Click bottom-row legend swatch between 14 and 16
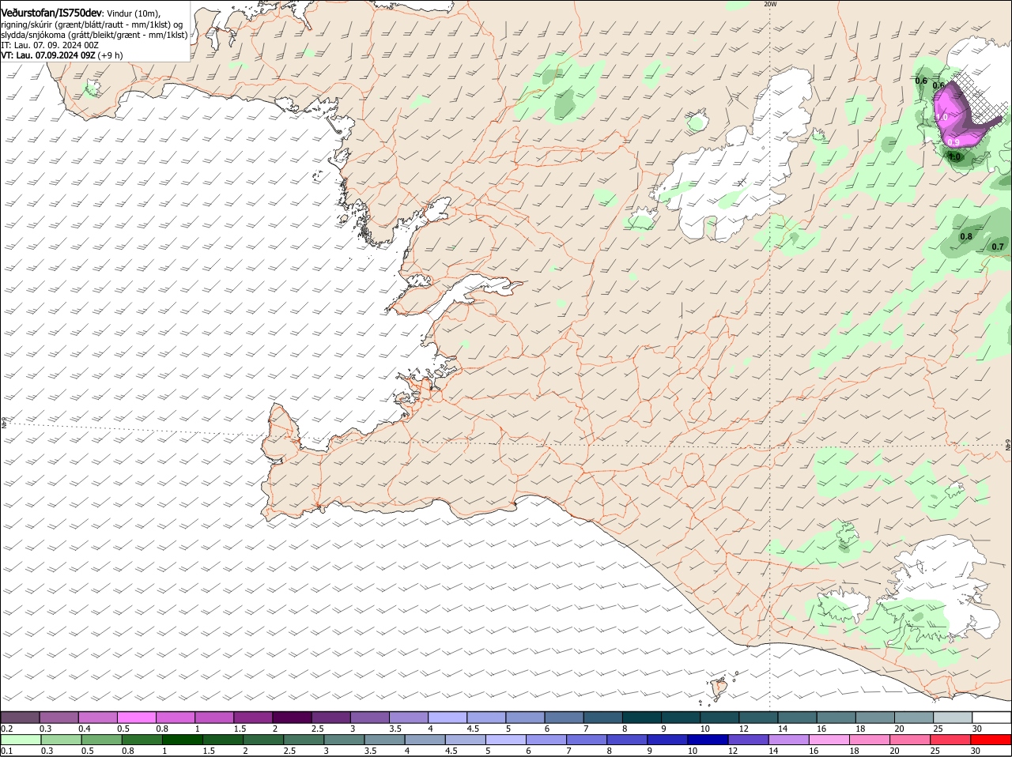Screen dimensions: 1012x757 click(789, 740)
